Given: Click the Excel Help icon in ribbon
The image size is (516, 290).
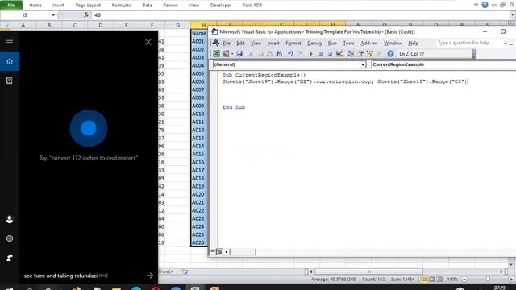Looking at the screenshot, I should 485,5.
